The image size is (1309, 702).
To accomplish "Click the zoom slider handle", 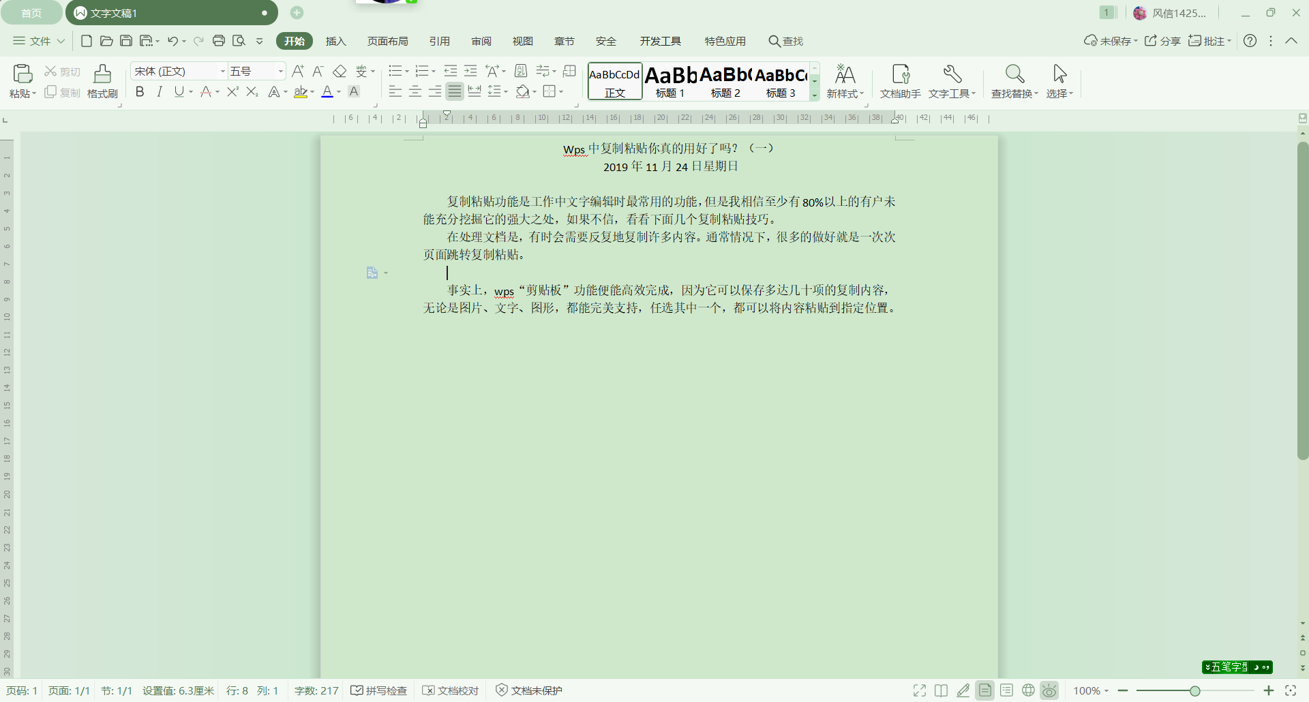I will click(x=1194, y=690).
